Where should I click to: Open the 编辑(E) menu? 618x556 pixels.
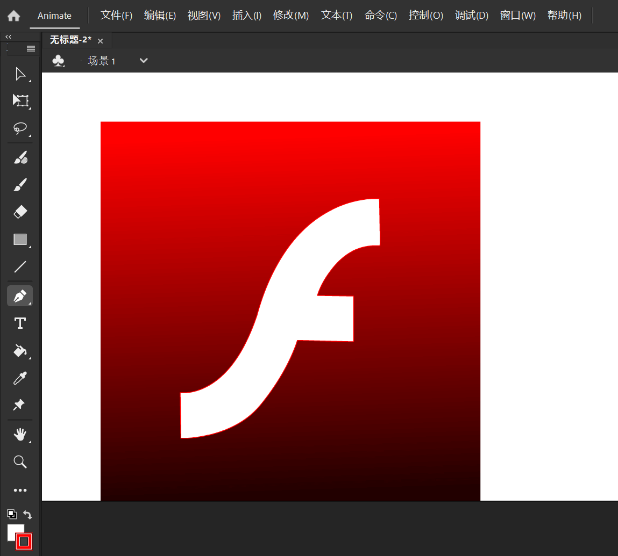point(160,16)
